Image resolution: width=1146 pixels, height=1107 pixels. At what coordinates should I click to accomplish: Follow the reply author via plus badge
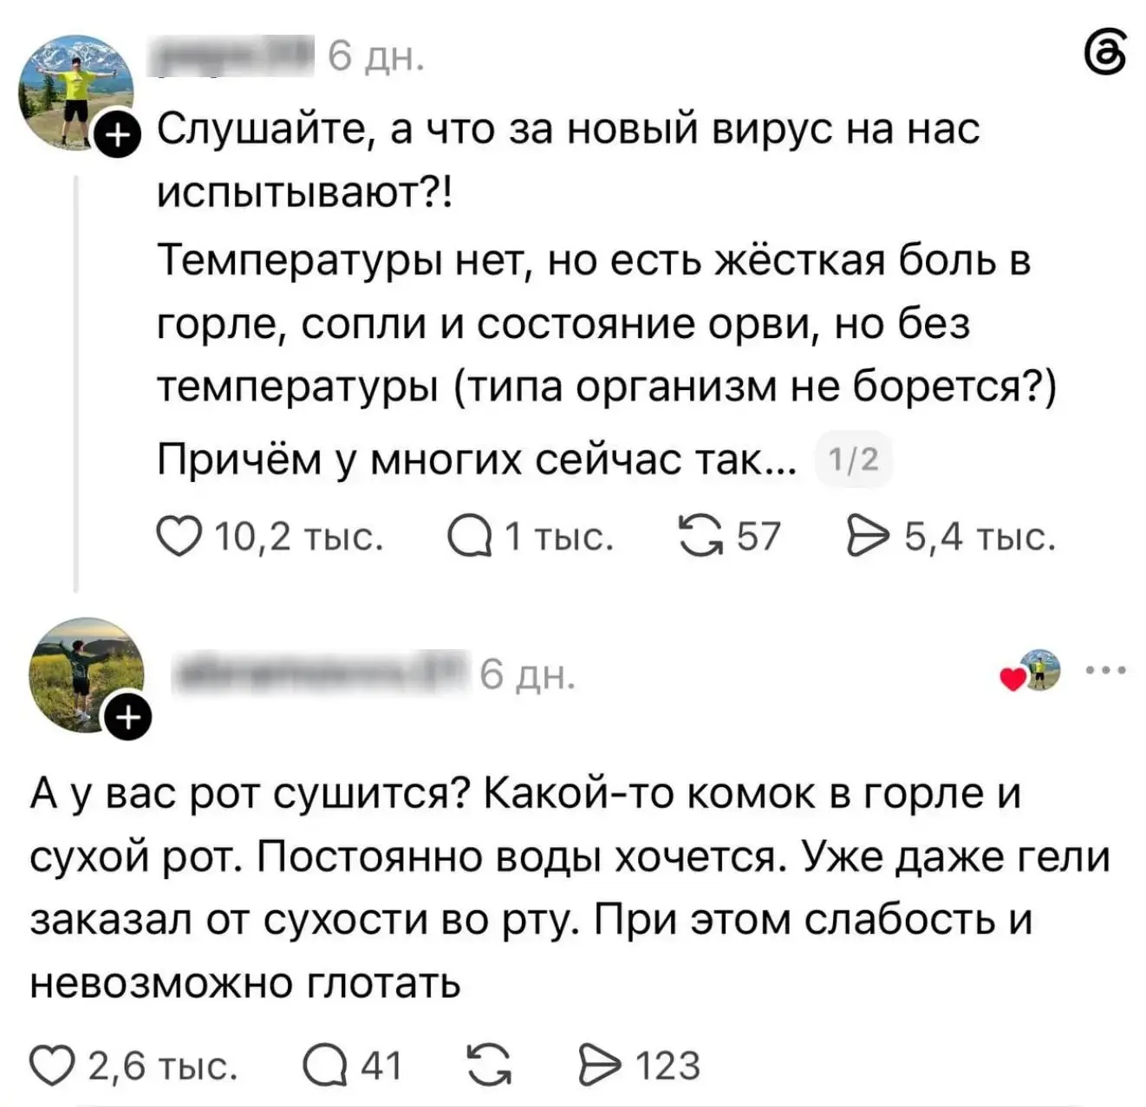tap(127, 718)
